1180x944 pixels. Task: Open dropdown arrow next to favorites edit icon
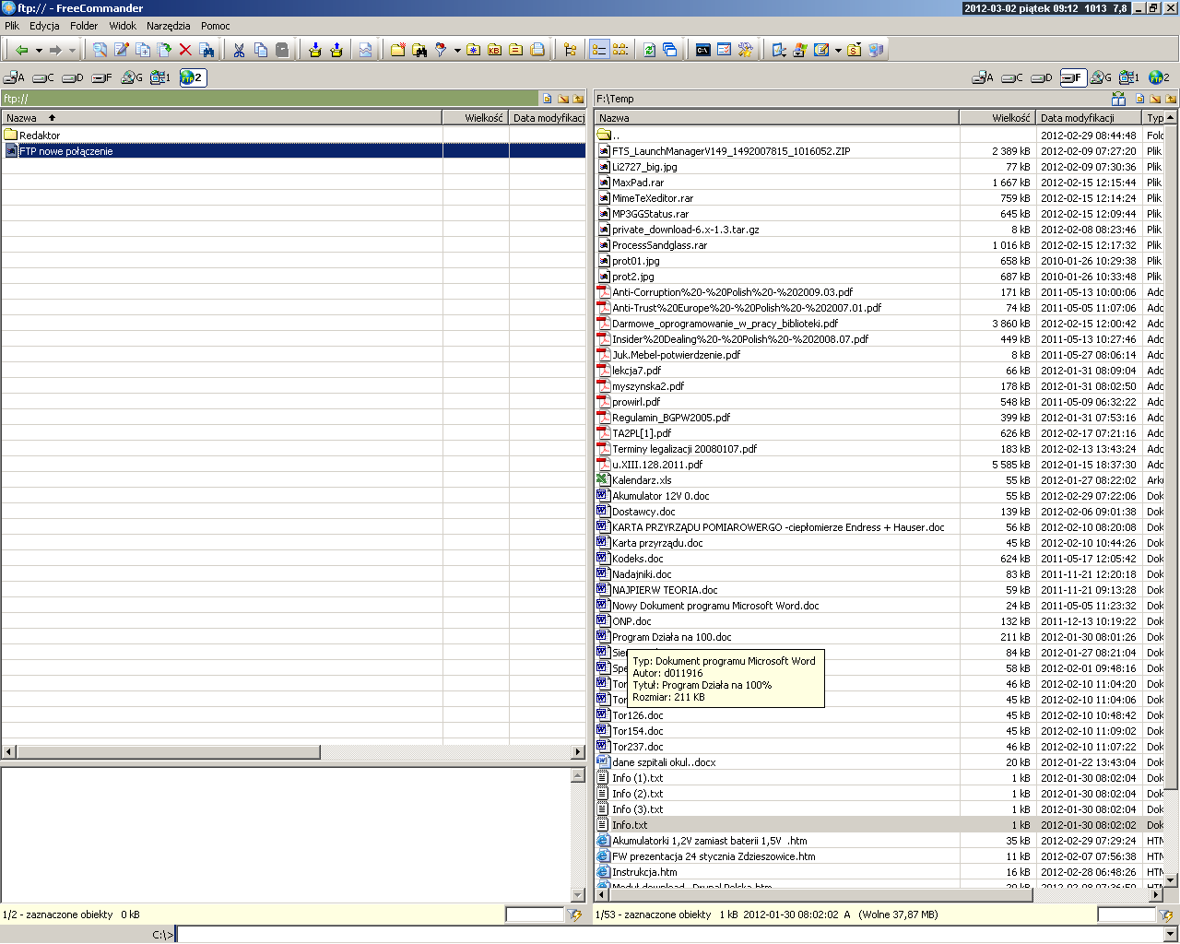838,51
